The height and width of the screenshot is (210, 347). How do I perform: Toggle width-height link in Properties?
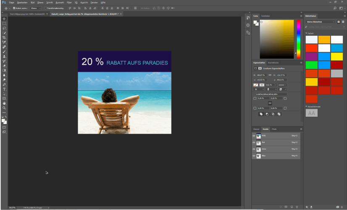(270, 75)
